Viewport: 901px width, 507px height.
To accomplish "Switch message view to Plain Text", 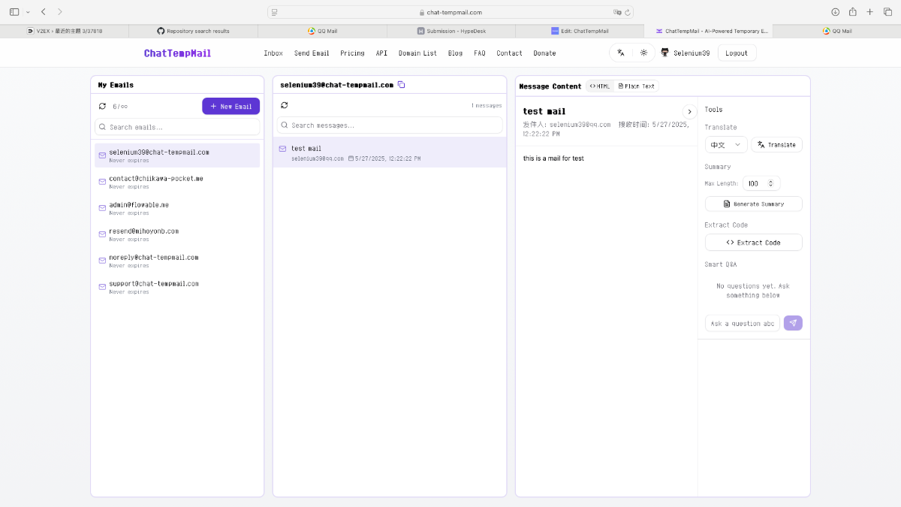I will (636, 86).
